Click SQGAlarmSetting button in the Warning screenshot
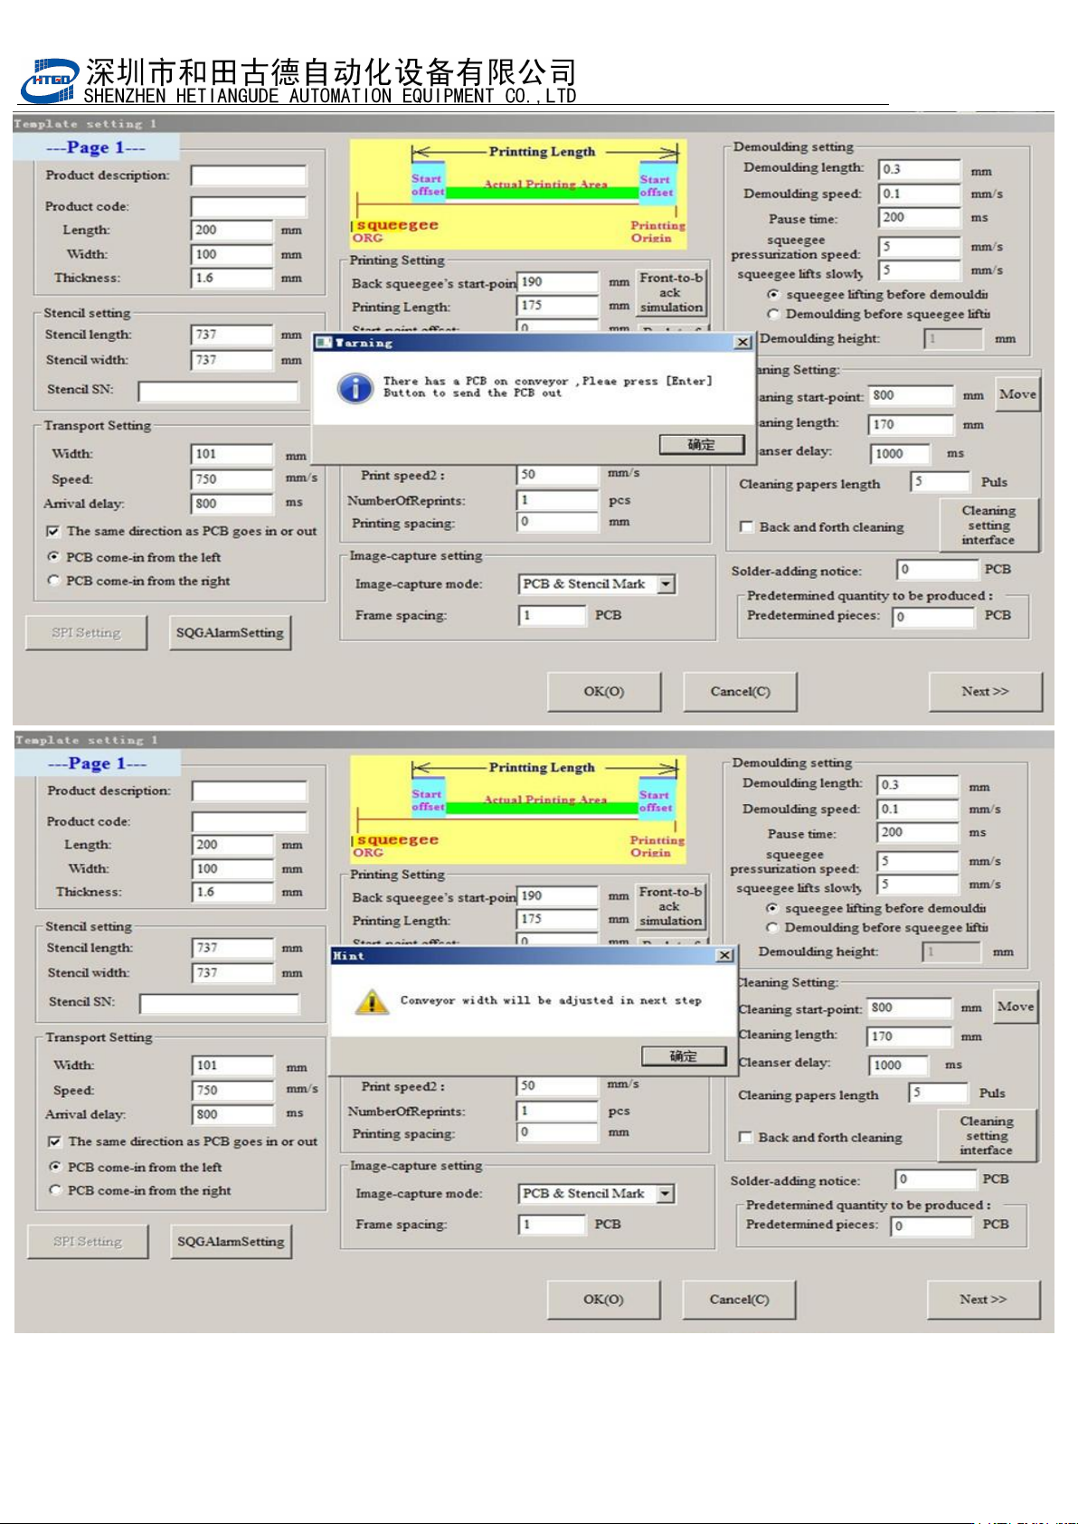This screenshot has width=1078, height=1524. (x=230, y=632)
